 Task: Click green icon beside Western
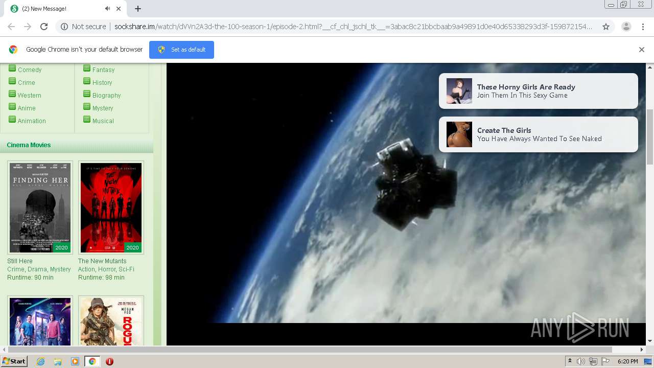coord(12,94)
